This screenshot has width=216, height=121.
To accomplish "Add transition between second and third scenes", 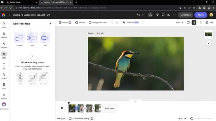I will [x=85, y=108].
